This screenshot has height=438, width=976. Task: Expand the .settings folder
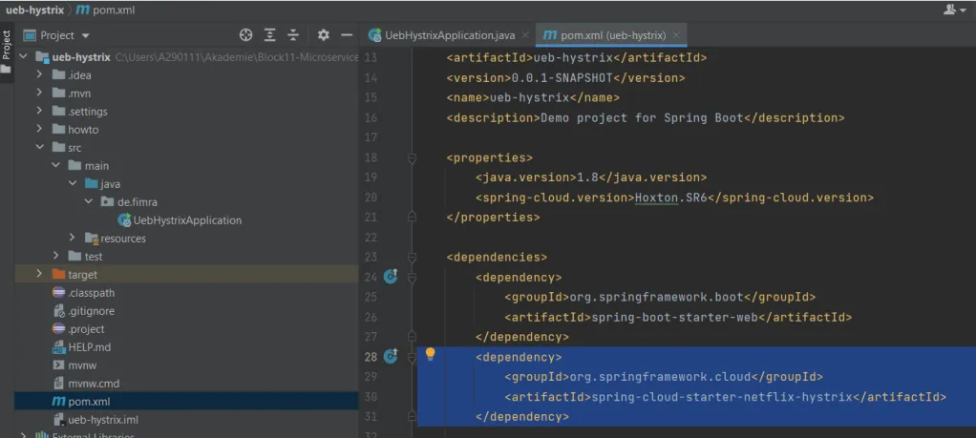[x=40, y=112]
